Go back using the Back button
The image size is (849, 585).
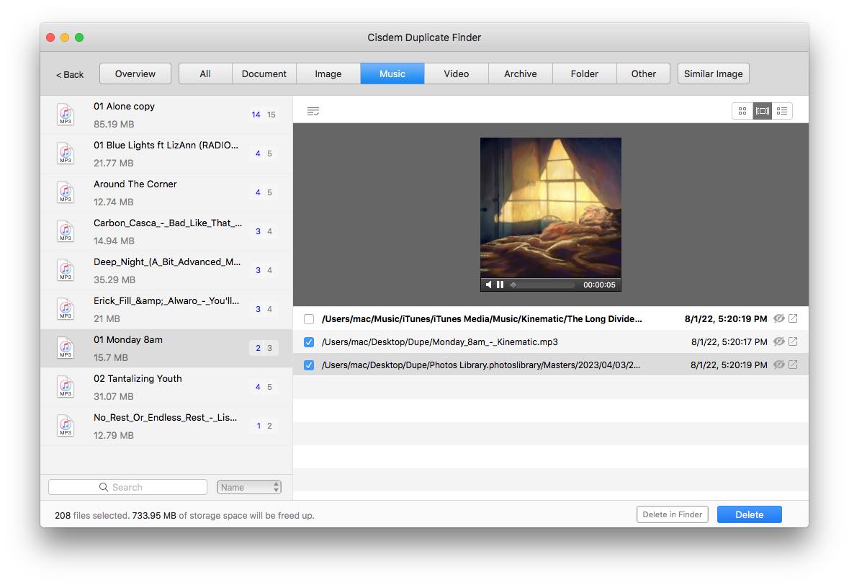click(x=70, y=74)
